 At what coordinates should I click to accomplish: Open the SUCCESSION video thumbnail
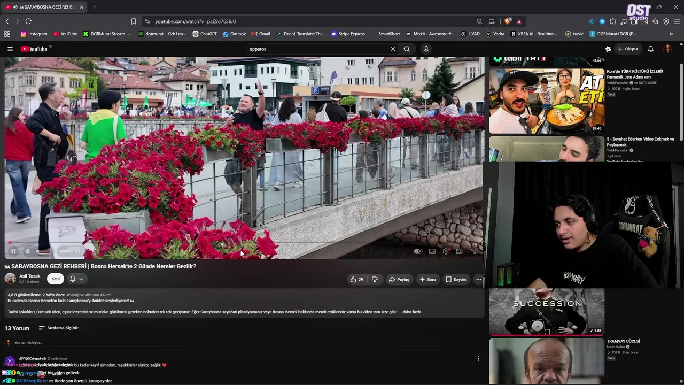pos(546,312)
